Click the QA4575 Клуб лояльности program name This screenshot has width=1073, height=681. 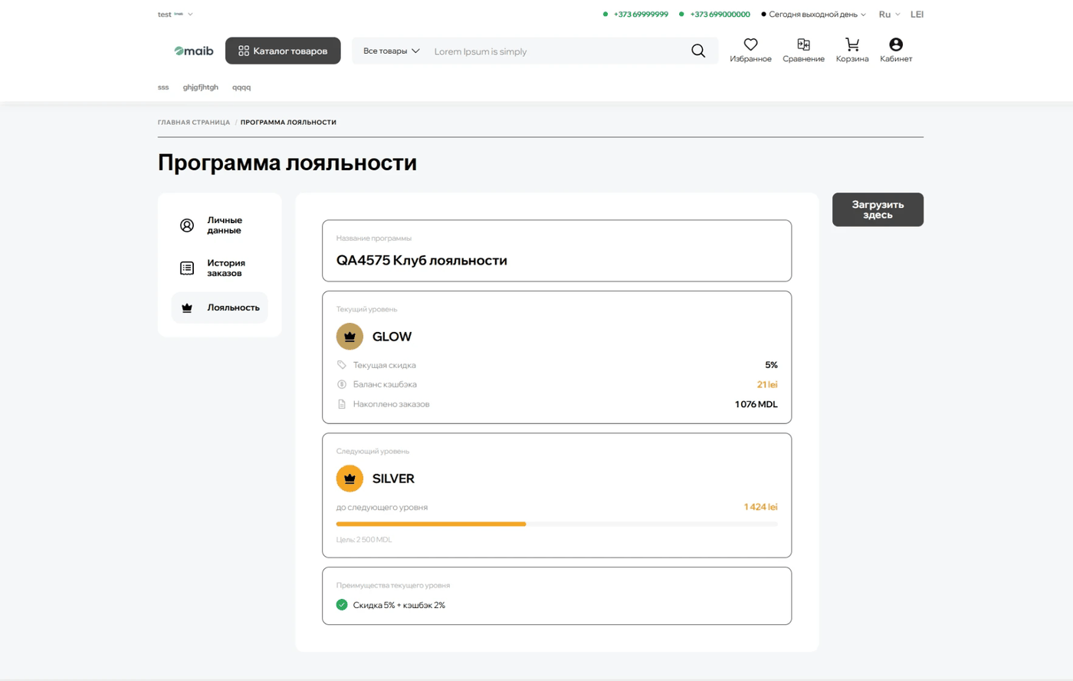pyautogui.click(x=422, y=260)
